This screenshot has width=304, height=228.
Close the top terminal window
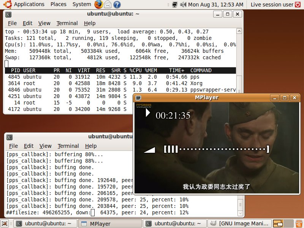click(x=237, y=14)
